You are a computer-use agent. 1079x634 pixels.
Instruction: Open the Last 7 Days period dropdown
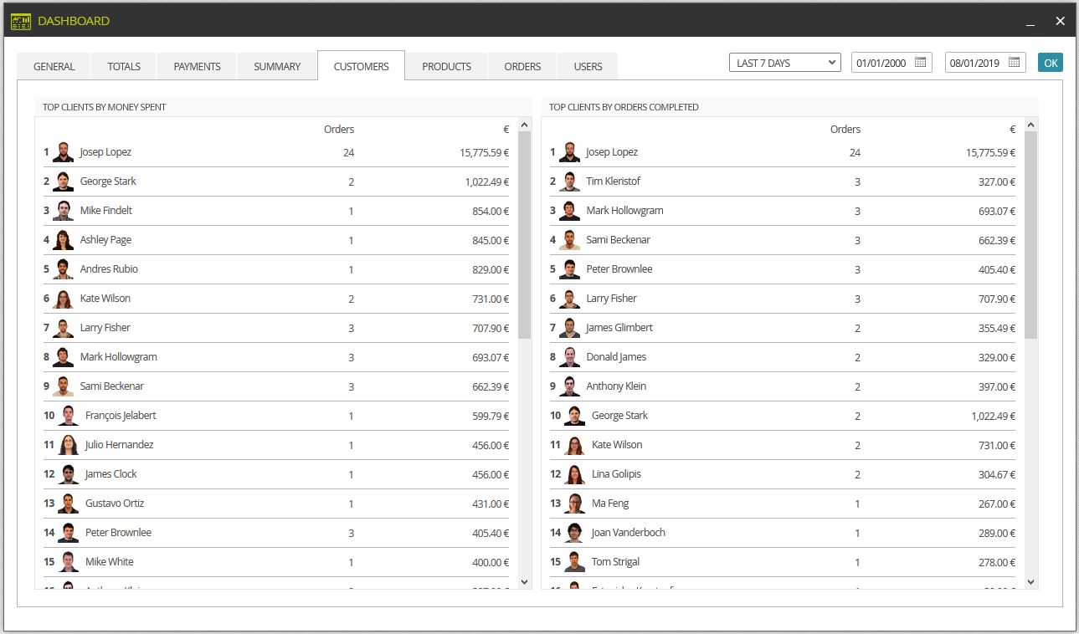784,63
